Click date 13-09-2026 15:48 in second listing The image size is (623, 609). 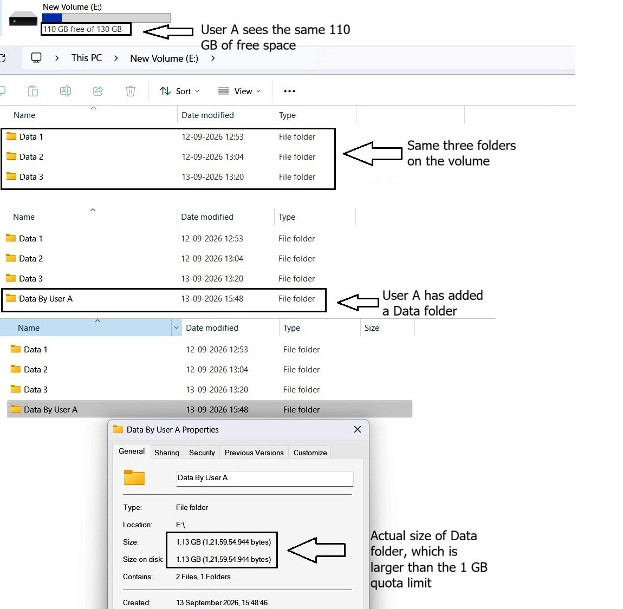(212, 298)
